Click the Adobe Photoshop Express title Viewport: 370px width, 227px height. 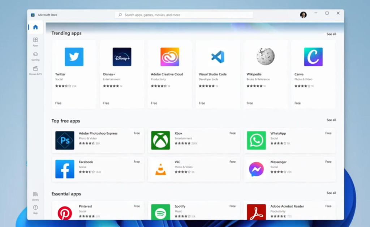(98, 133)
